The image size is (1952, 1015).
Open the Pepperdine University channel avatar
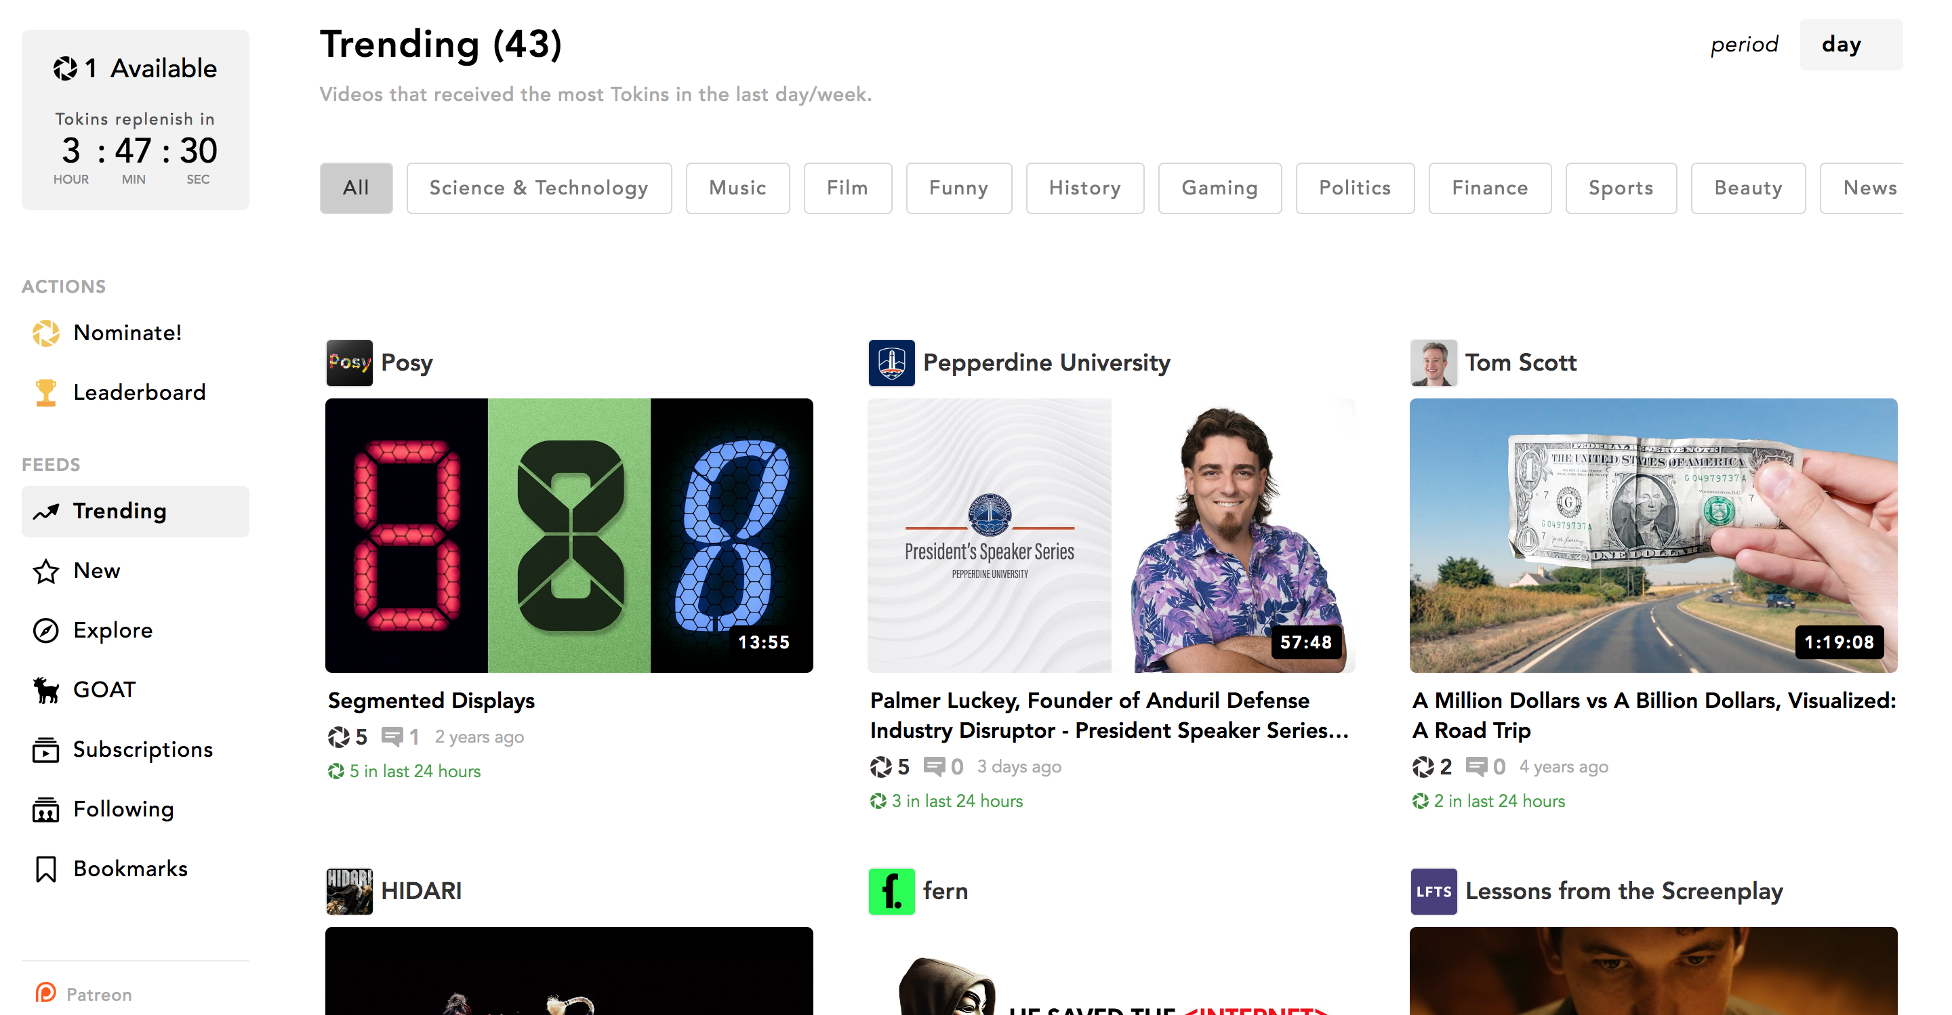(891, 362)
